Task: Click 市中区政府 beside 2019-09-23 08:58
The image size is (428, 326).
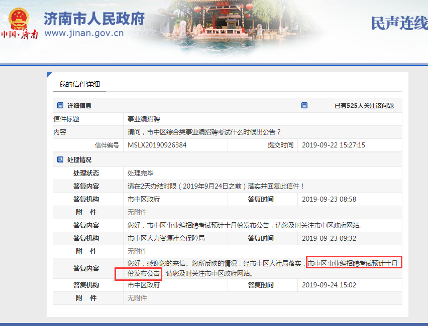Action: coord(144,200)
